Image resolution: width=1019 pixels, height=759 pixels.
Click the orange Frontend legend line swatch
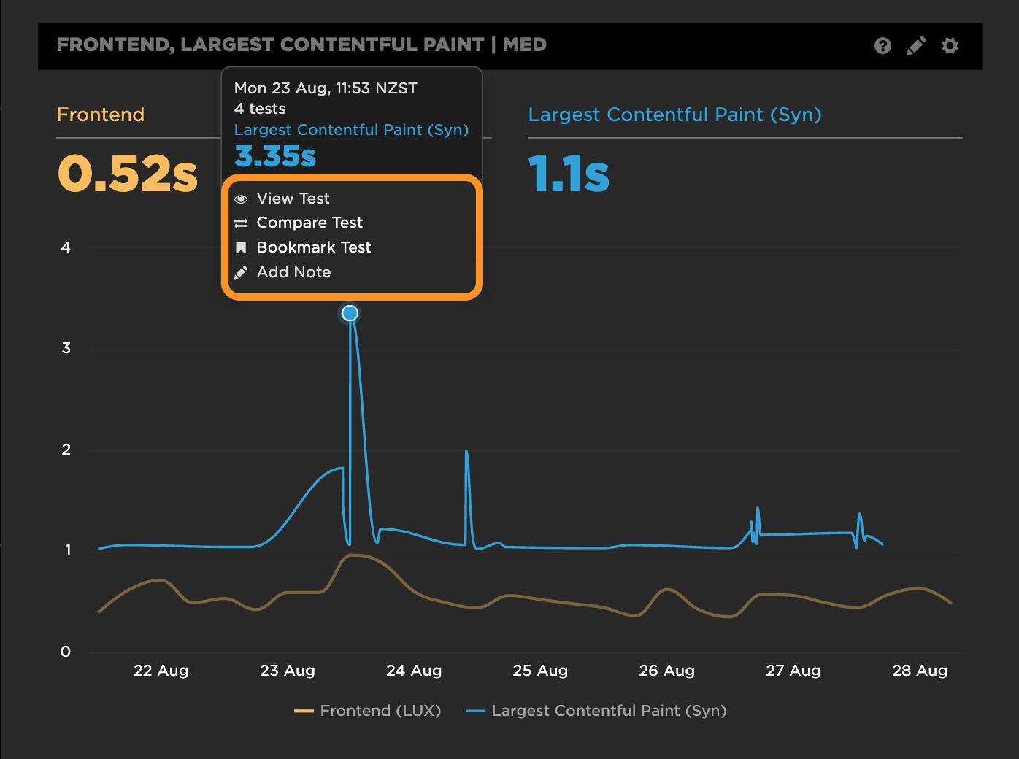click(x=304, y=711)
